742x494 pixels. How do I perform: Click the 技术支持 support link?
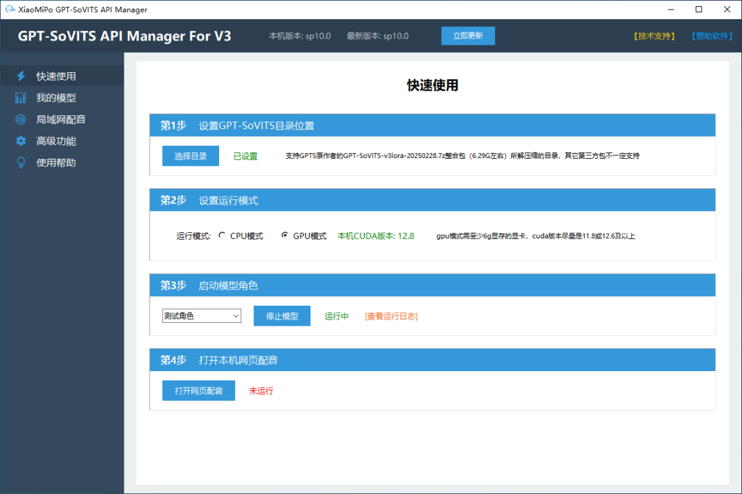(x=653, y=36)
